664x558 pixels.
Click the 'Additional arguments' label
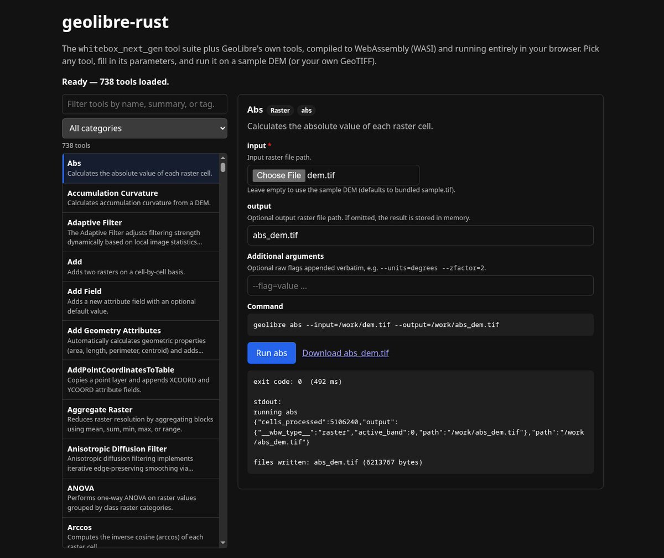[286, 256]
